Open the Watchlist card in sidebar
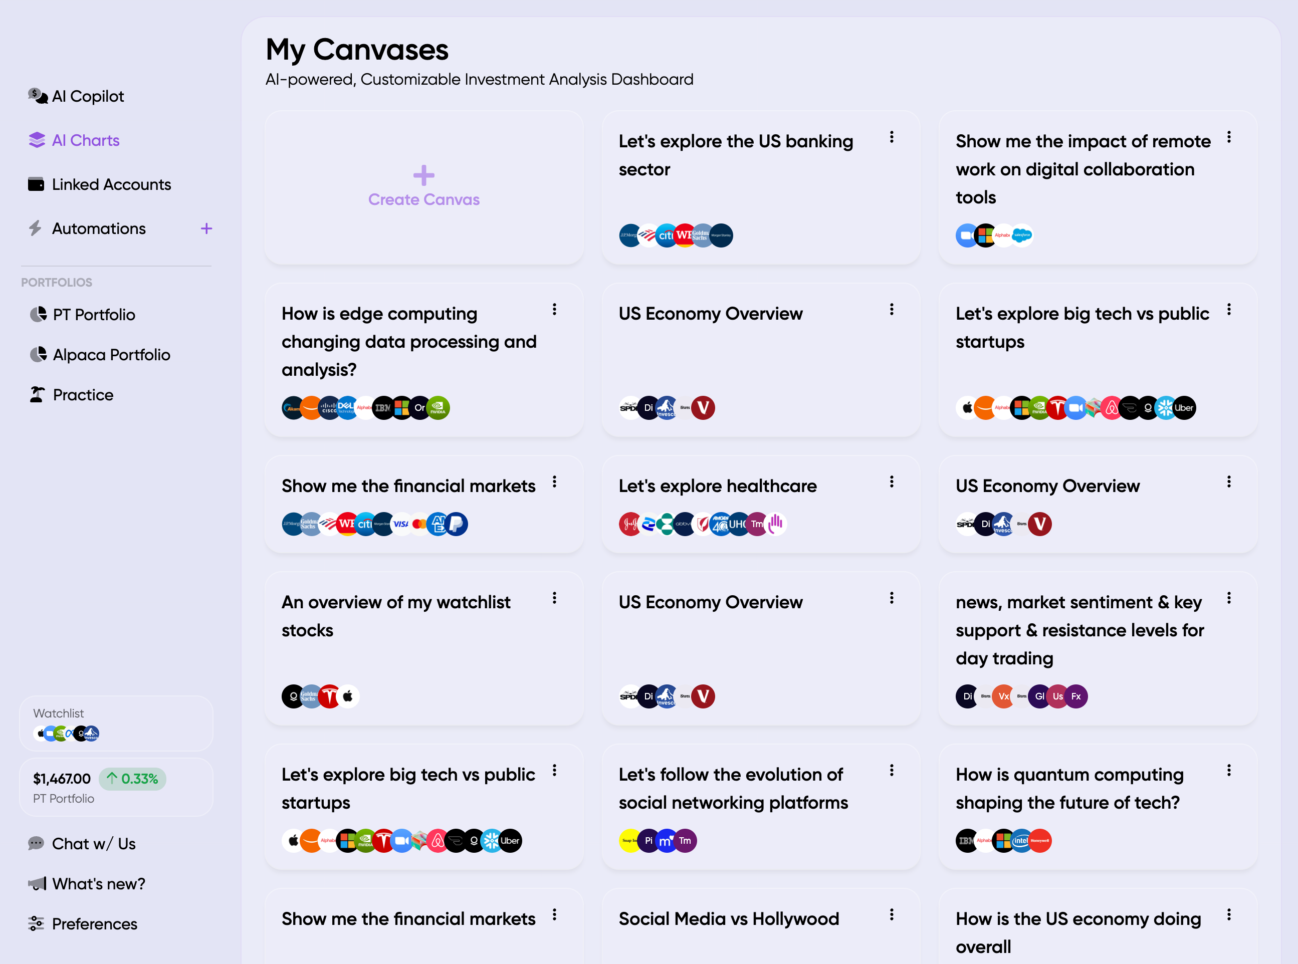The image size is (1298, 964). (116, 723)
